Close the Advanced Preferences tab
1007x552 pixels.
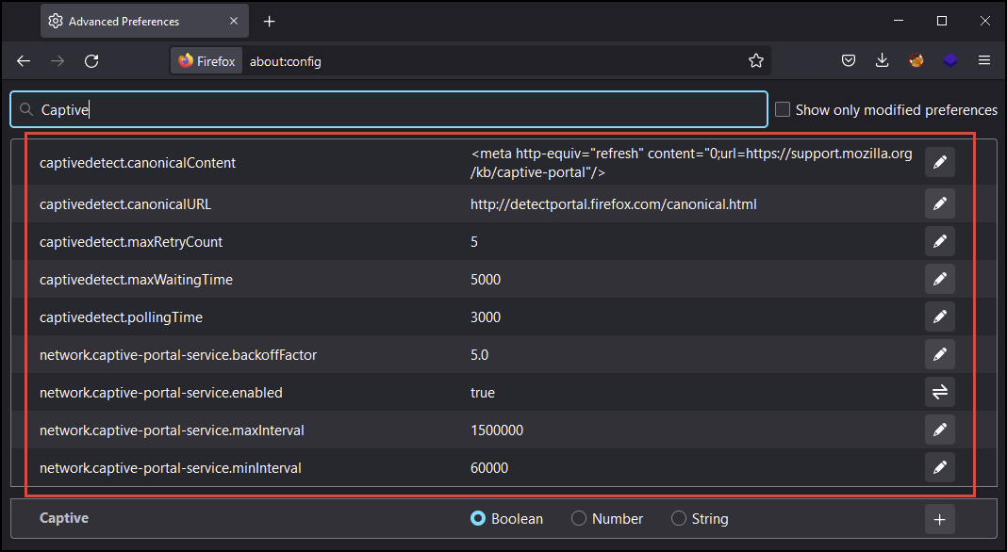coord(234,21)
